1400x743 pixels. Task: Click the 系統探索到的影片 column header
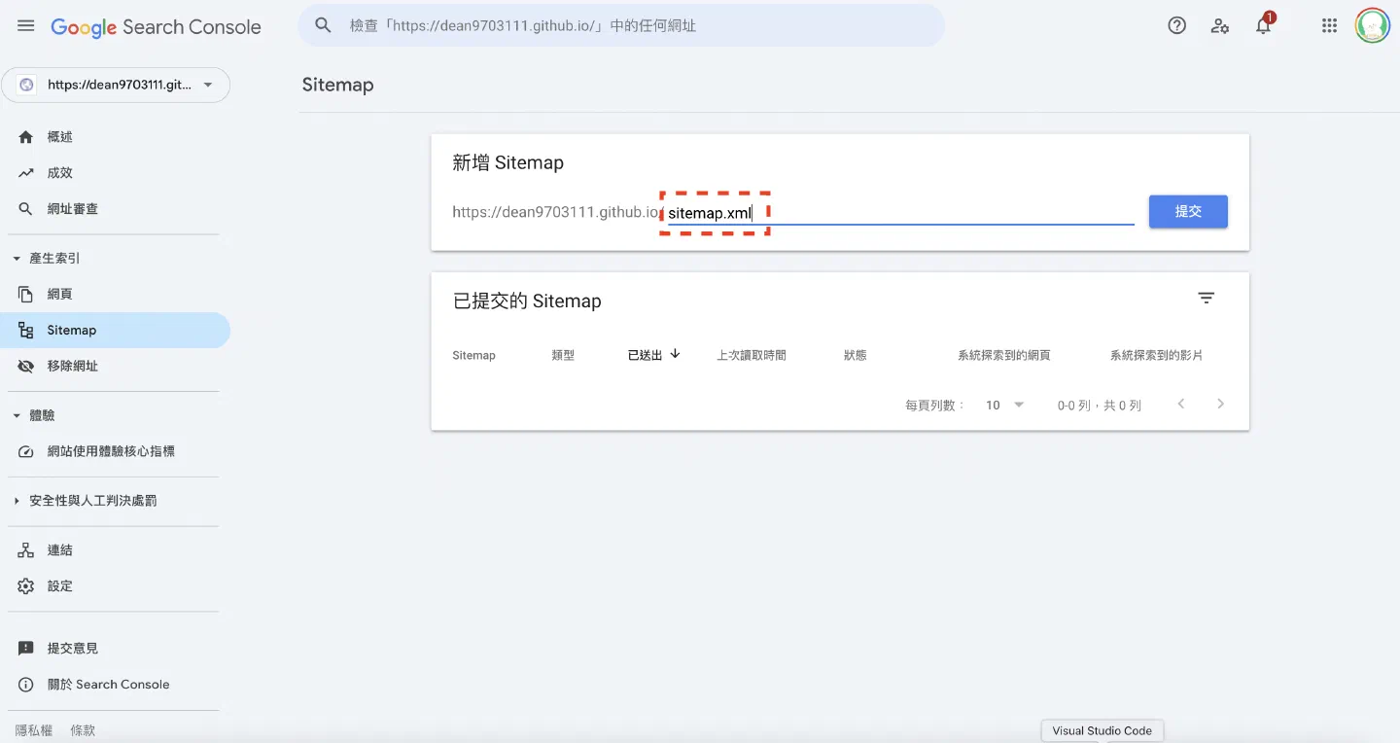click(x=1156, y=356)
